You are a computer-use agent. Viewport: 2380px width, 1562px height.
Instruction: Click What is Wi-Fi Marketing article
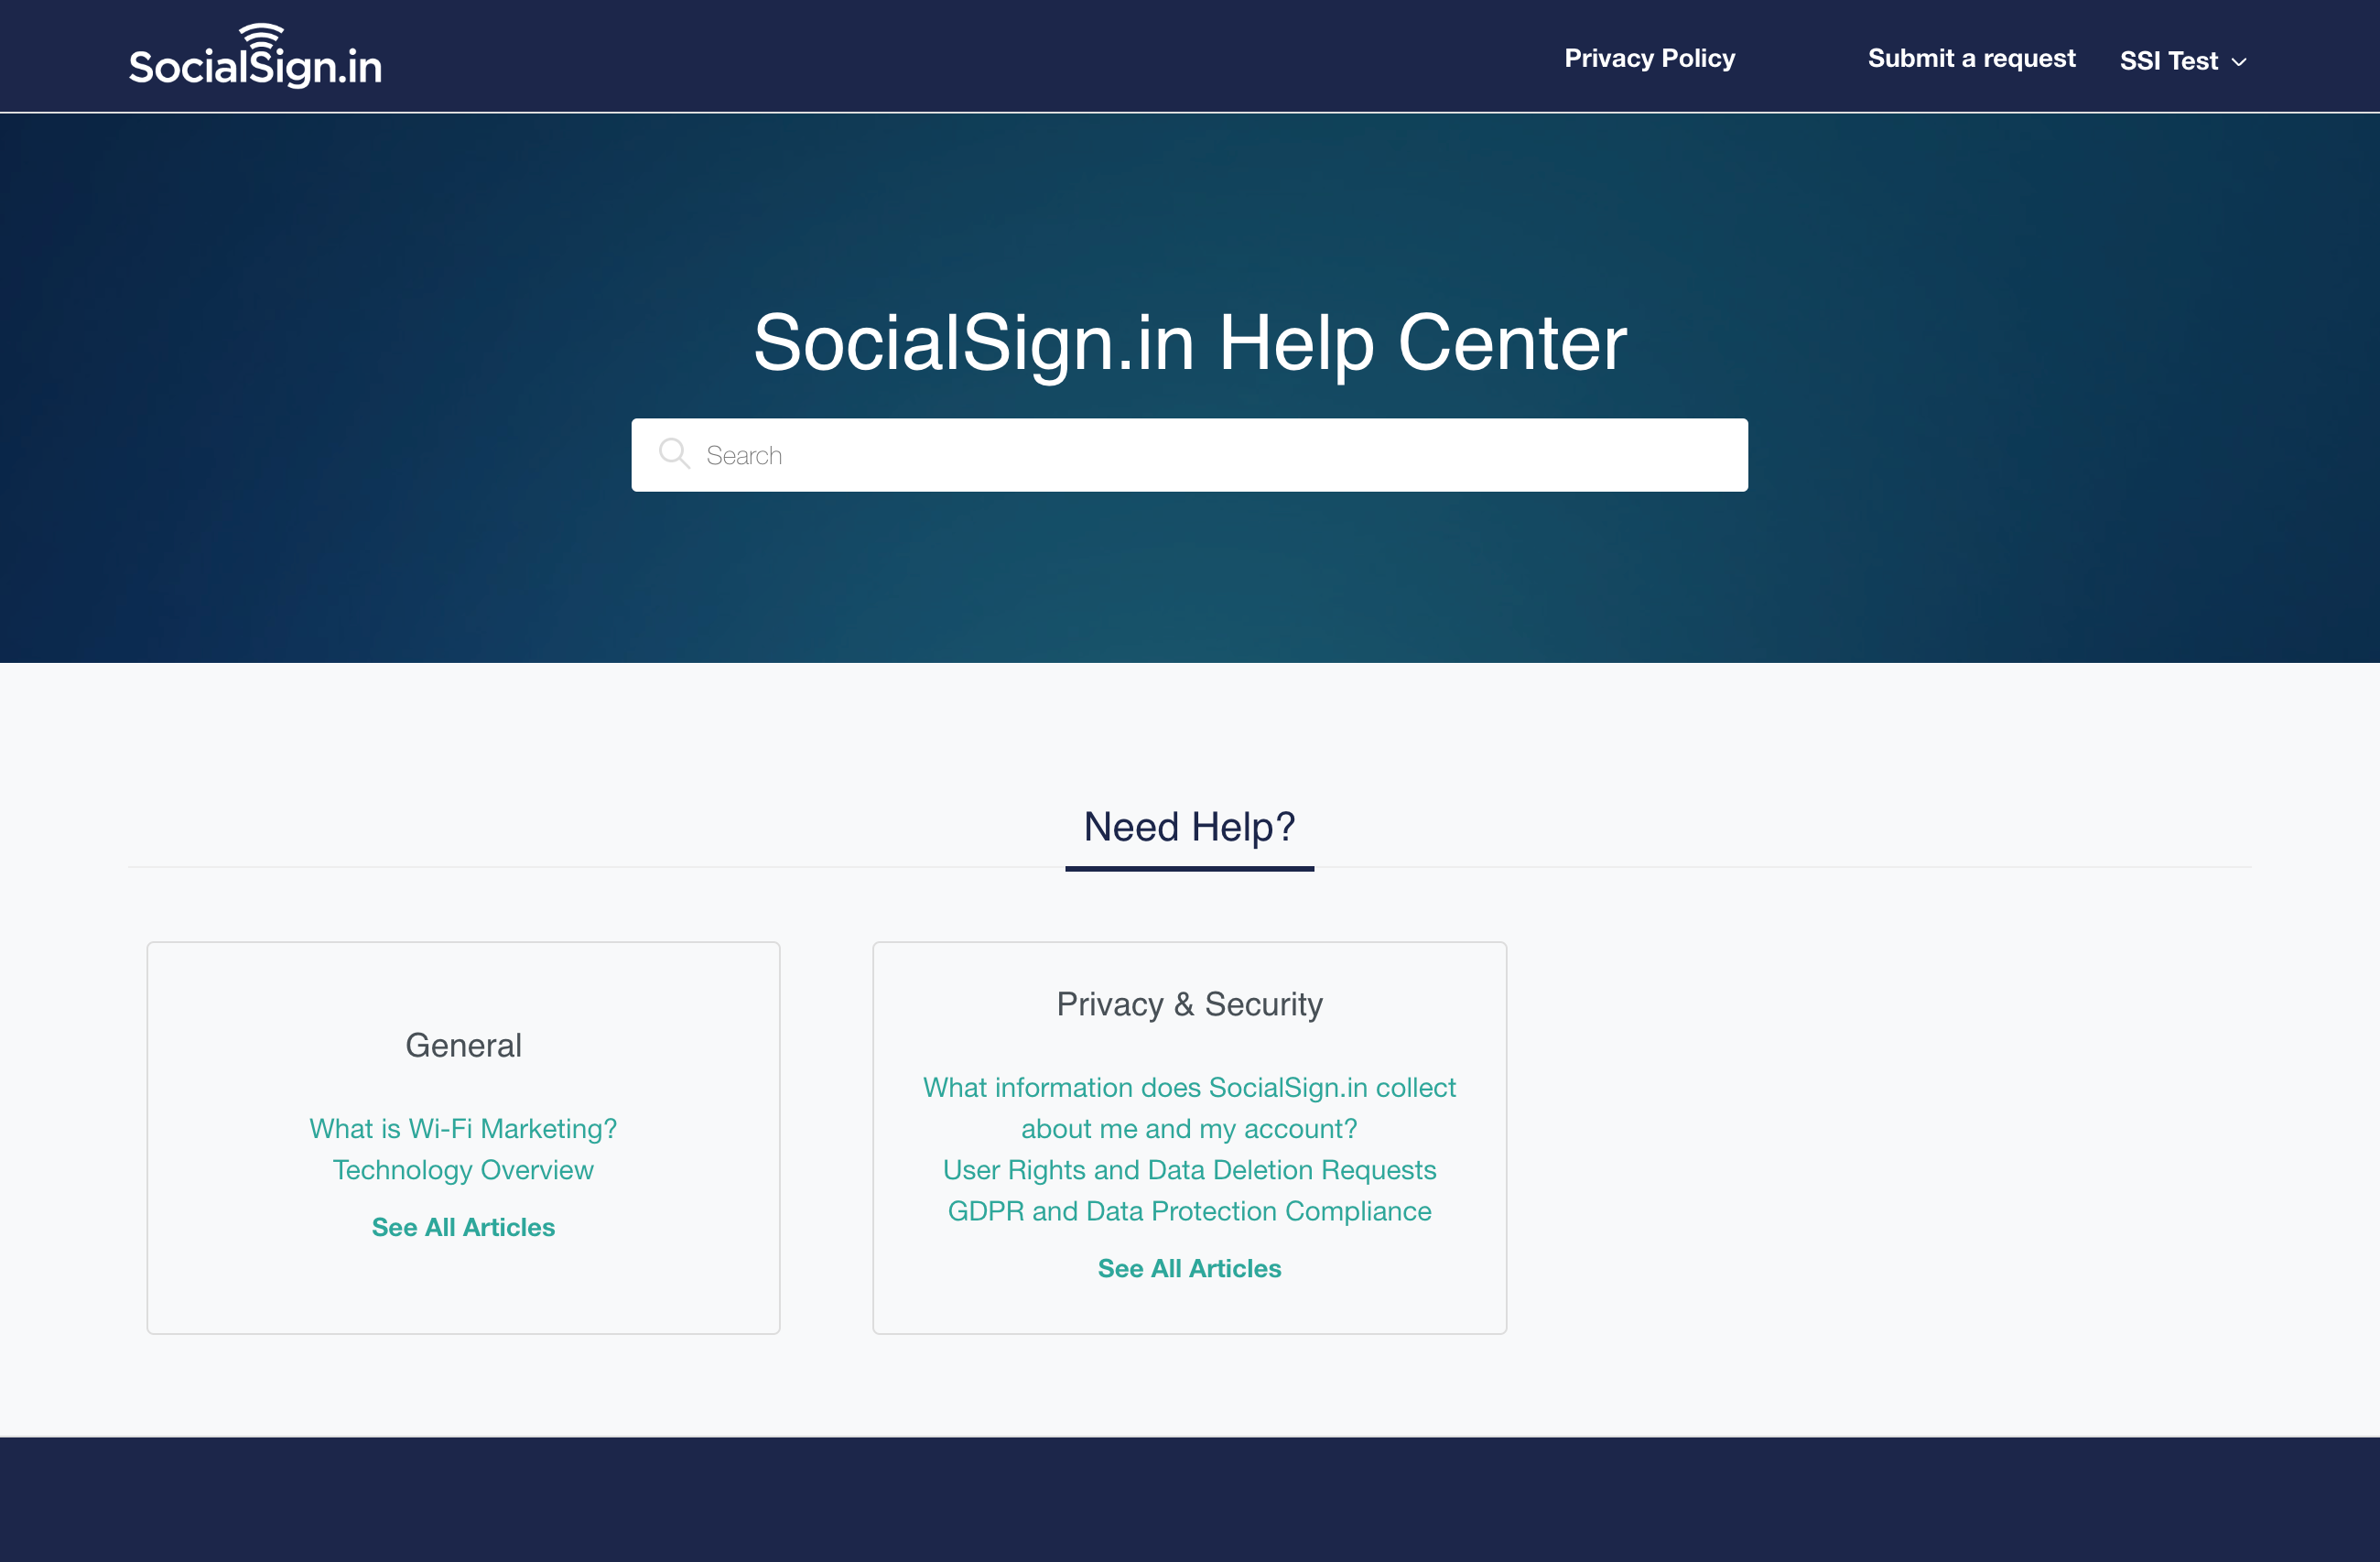click(463, 1128)
